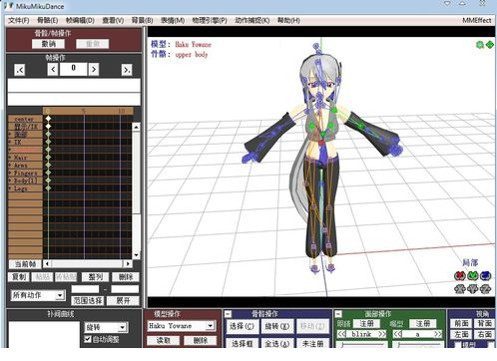Click the gray Y-axis move icon
The width and height of the screenshot is (497, 361).
click(473, 288)
